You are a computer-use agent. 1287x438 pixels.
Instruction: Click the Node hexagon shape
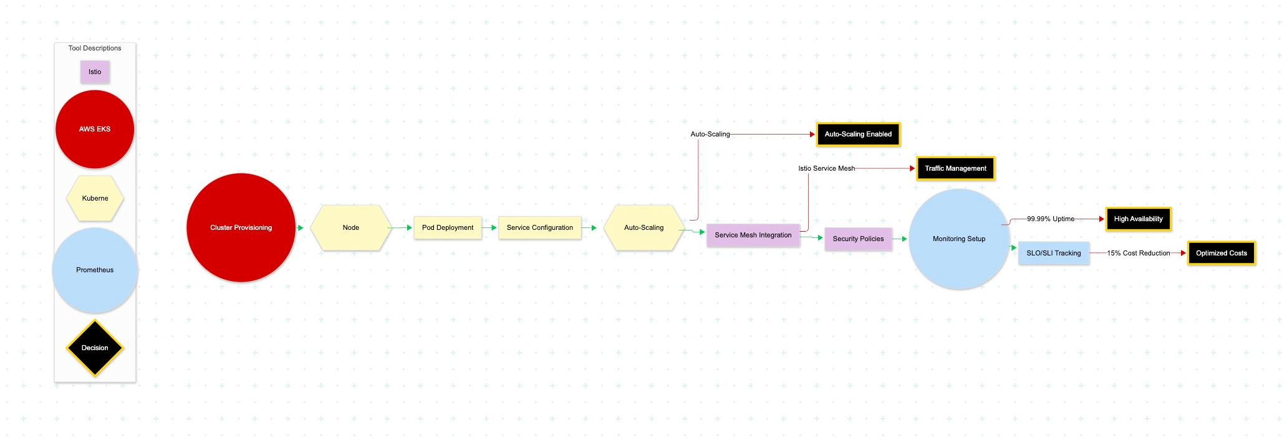(x=351, y=227)
